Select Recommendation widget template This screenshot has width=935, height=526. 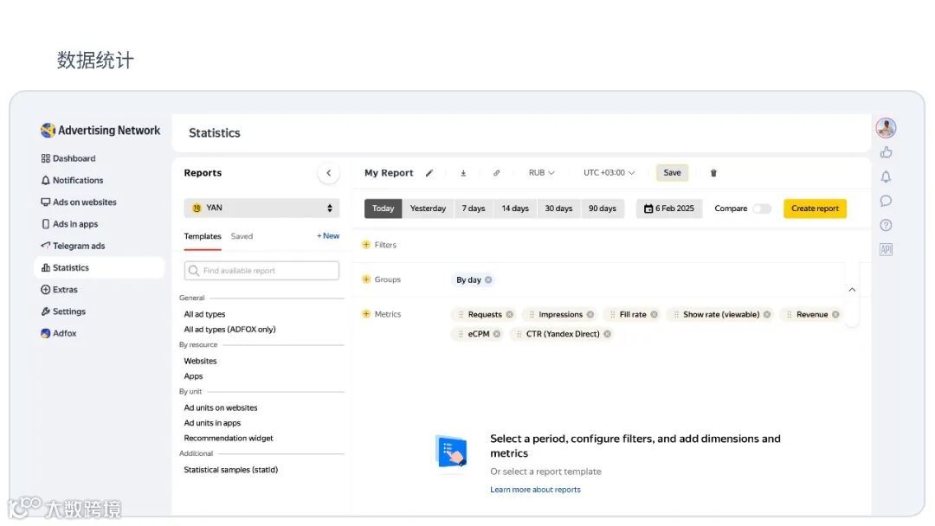coord(229,439)
